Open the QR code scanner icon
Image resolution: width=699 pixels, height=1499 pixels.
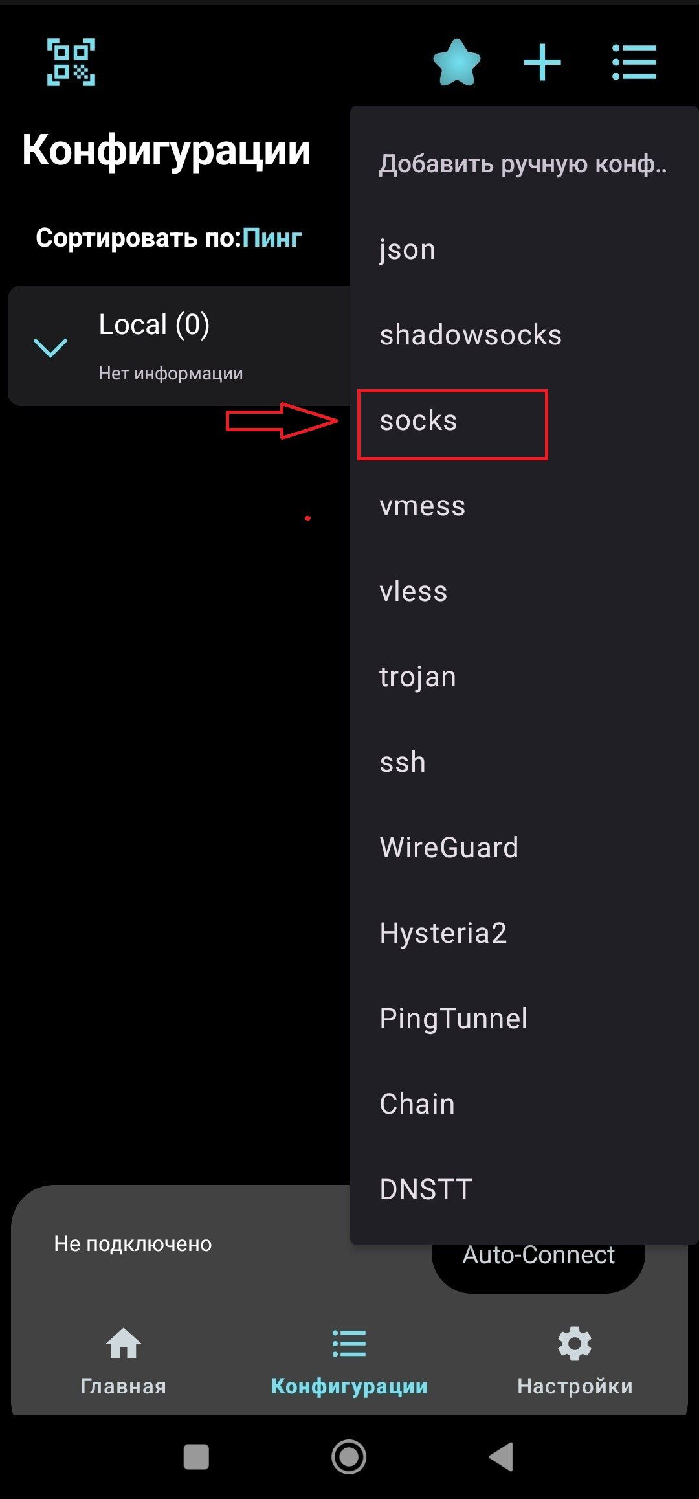pos(71,62)
